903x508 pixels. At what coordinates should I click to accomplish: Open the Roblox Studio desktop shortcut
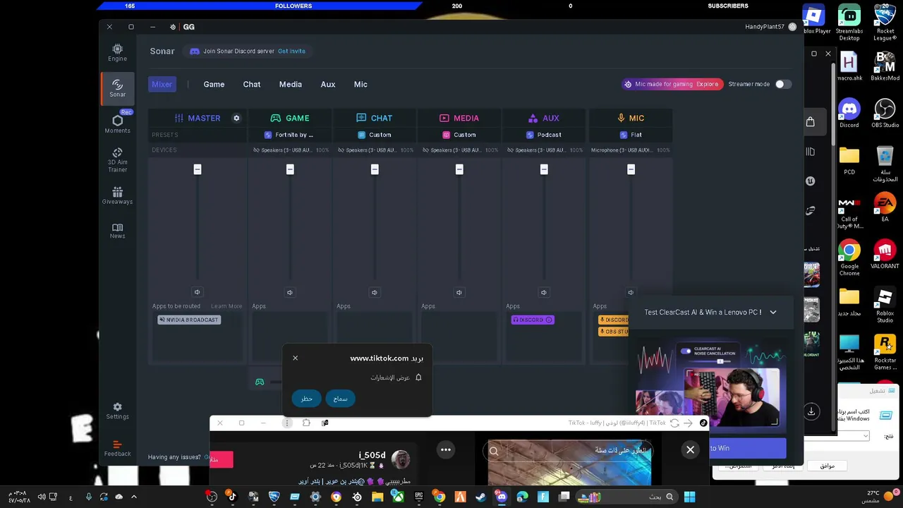click(885, 304)
